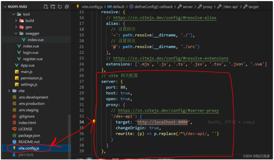The height and width of the screenshot is (160, 274).
Task: Click the New Folder icon in explorer header
Action: click(53, 7)
